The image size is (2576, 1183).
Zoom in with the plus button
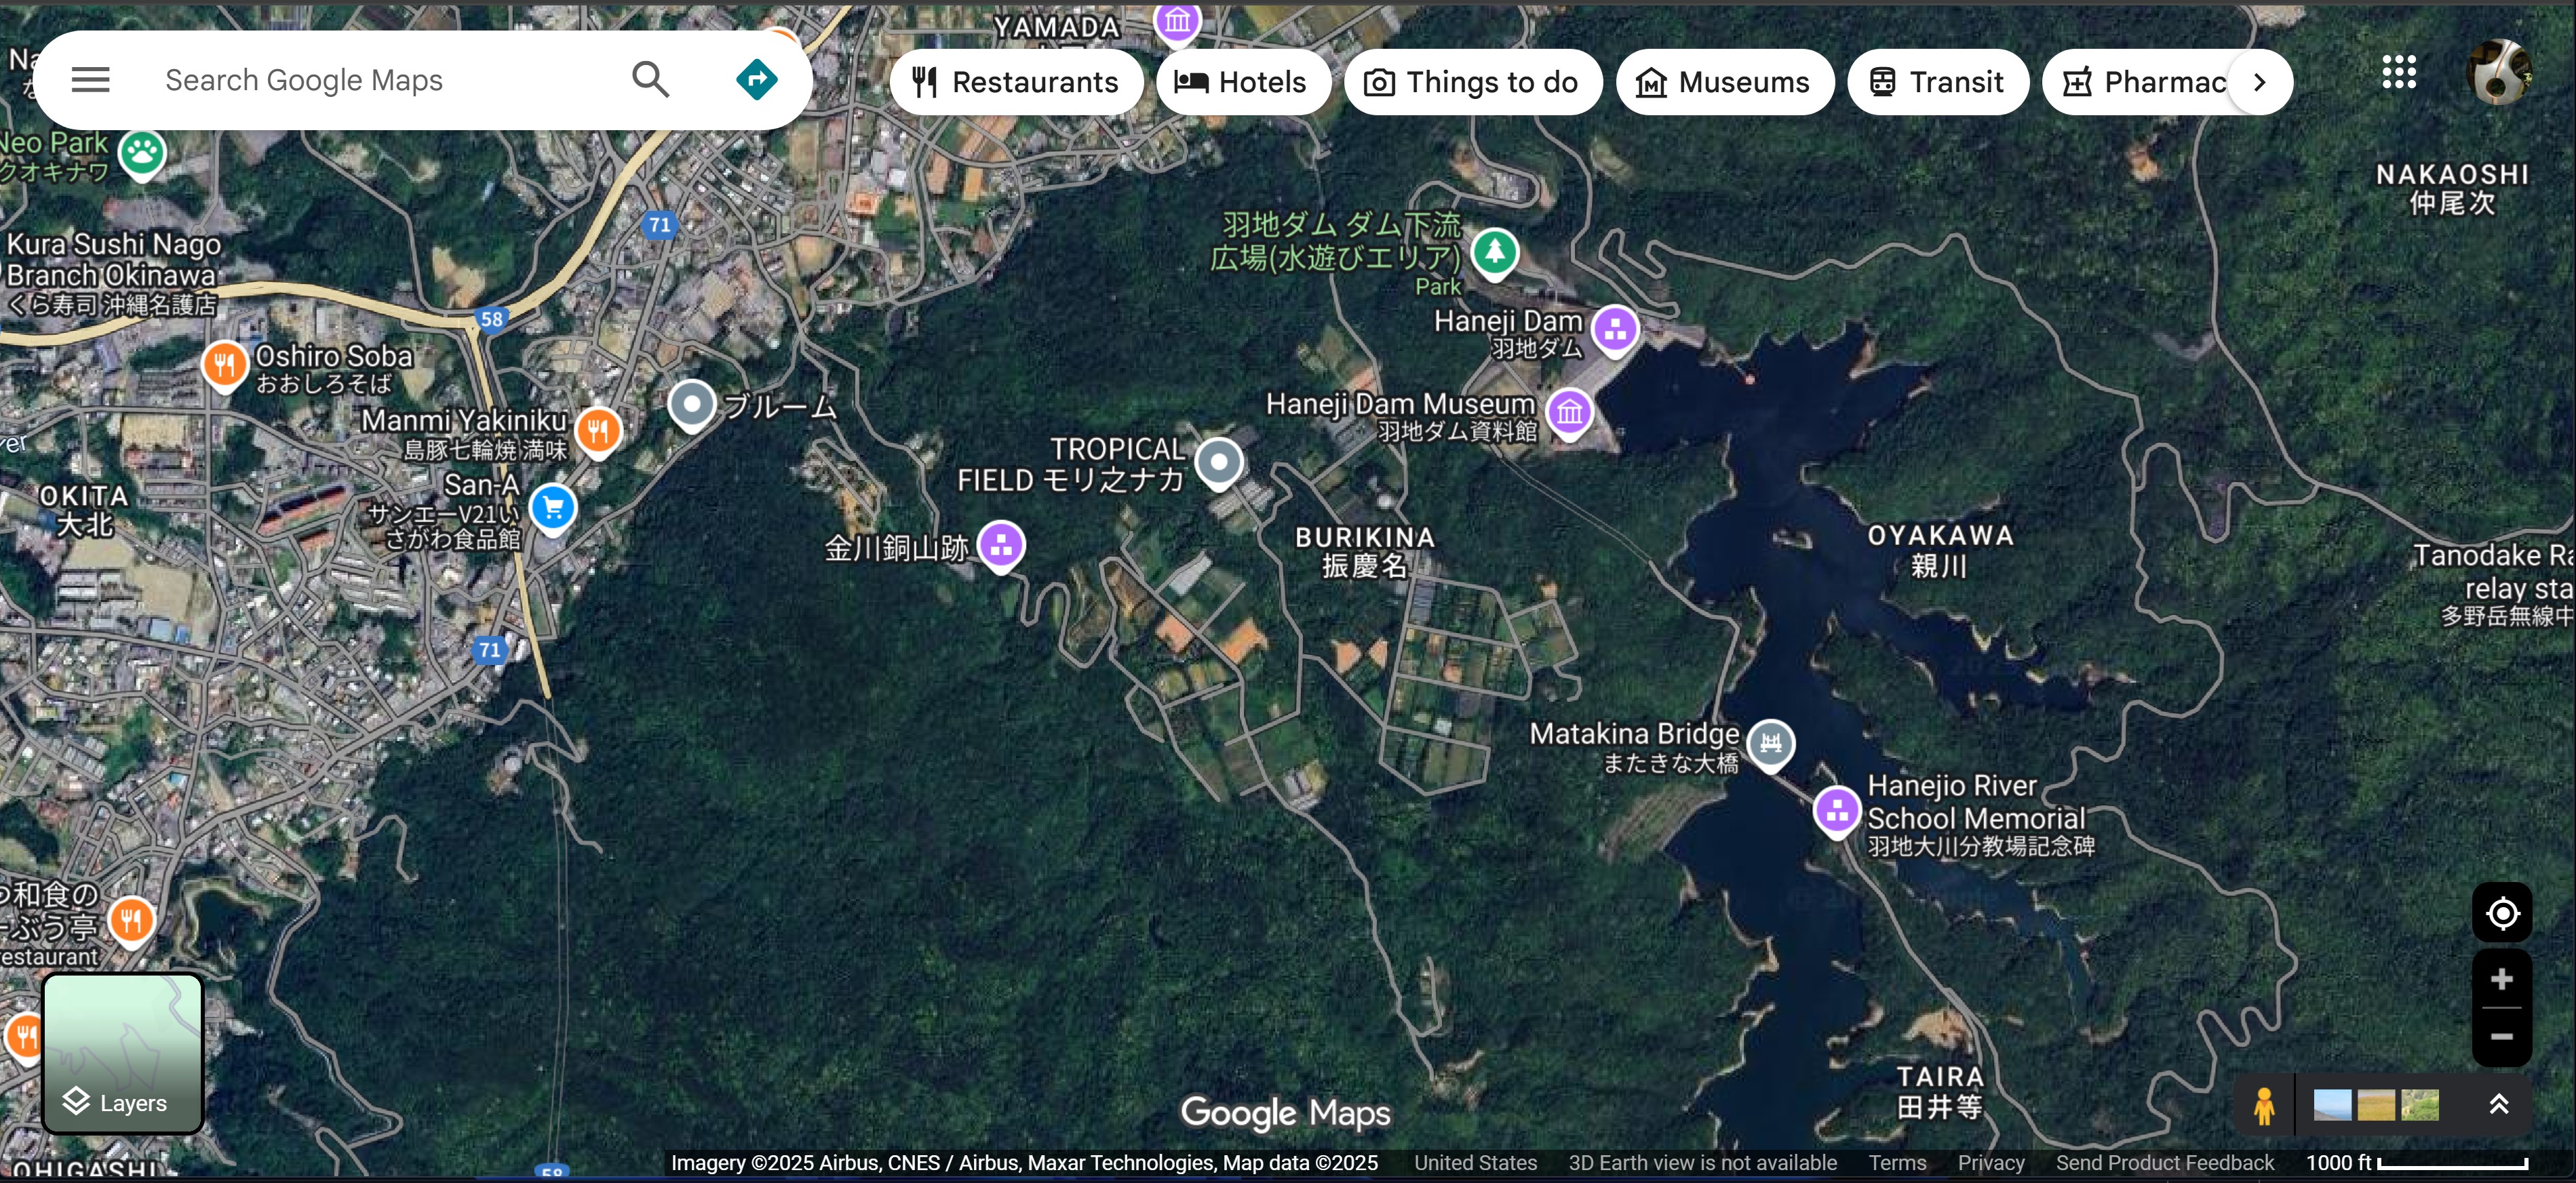(x=2501, y=979)
